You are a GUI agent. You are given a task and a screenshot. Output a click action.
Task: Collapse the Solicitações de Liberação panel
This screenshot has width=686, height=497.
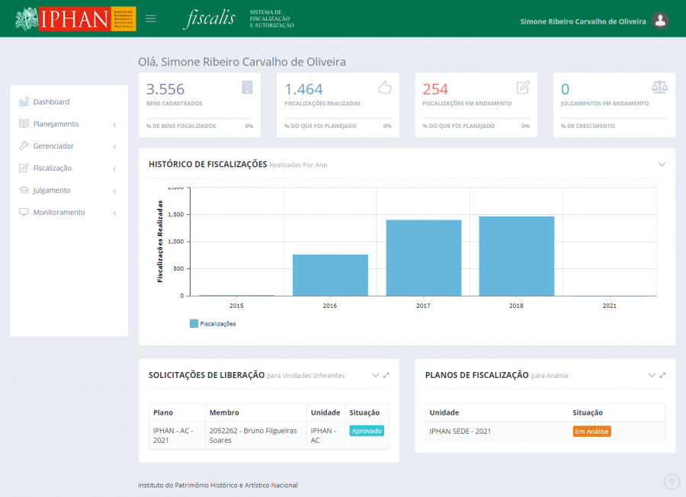(x=375, y=375)
